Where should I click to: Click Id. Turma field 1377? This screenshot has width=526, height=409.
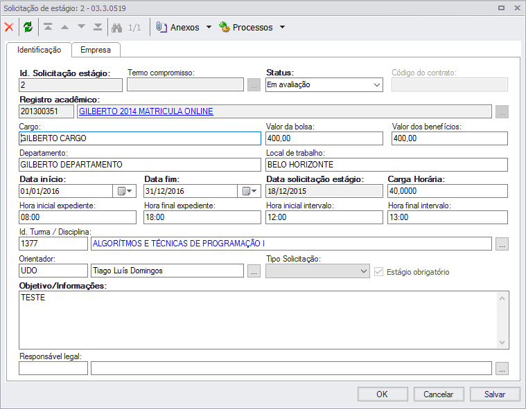(x=53, y=244)
